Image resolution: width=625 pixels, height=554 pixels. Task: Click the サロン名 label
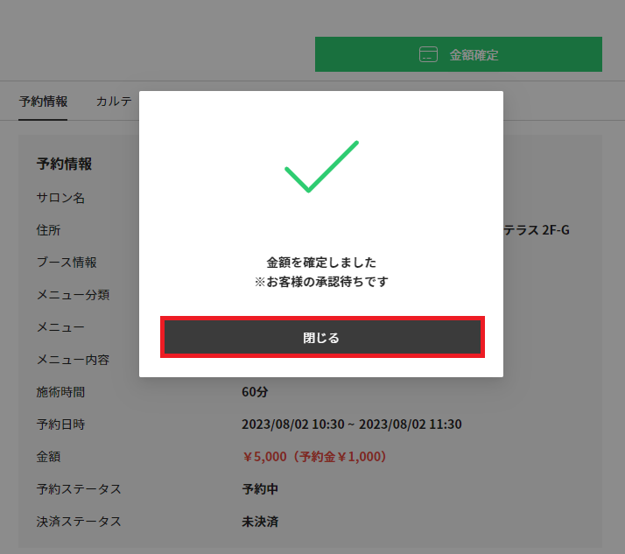tap(60, 198)
